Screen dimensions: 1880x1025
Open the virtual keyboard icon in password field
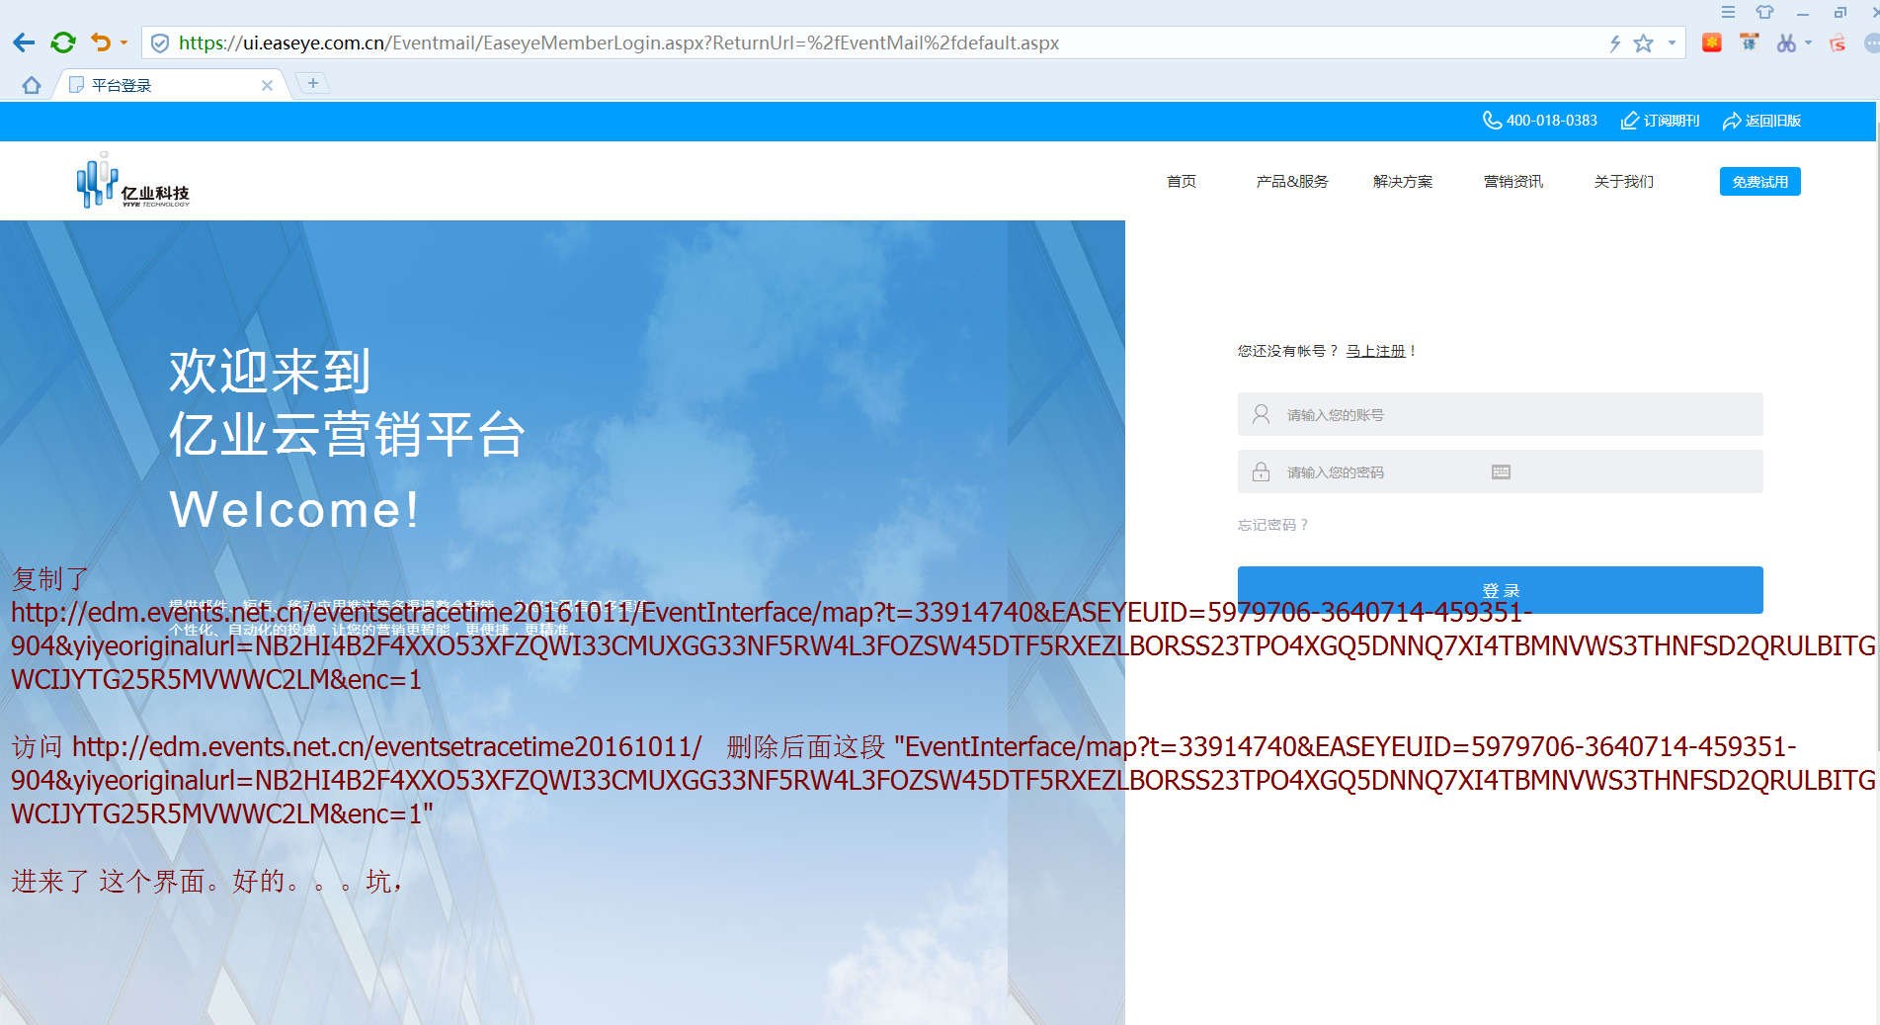coord(1501,471)
